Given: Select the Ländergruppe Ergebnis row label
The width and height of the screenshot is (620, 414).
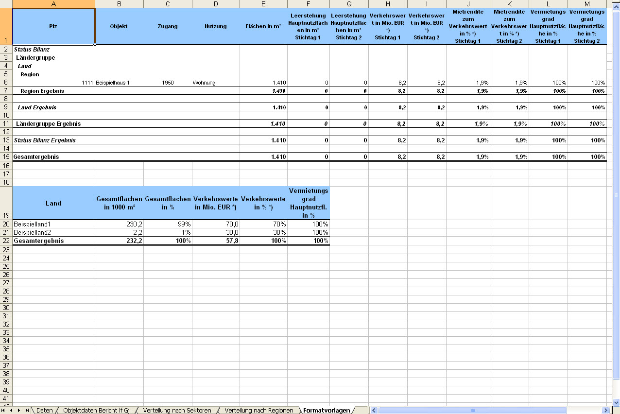Looking at the screenshot, I should click(x=53, y=124).
